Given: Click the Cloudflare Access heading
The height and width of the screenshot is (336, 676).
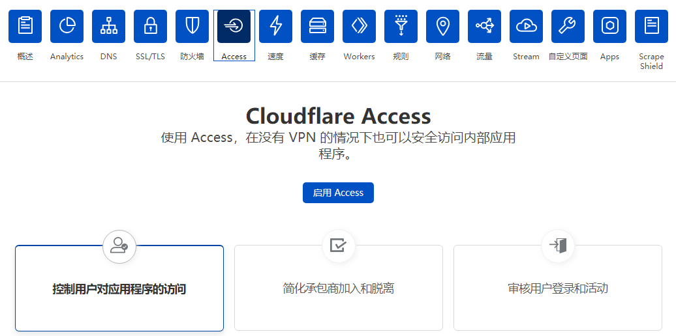Looking at the screenshot, I should click(338, 115).
